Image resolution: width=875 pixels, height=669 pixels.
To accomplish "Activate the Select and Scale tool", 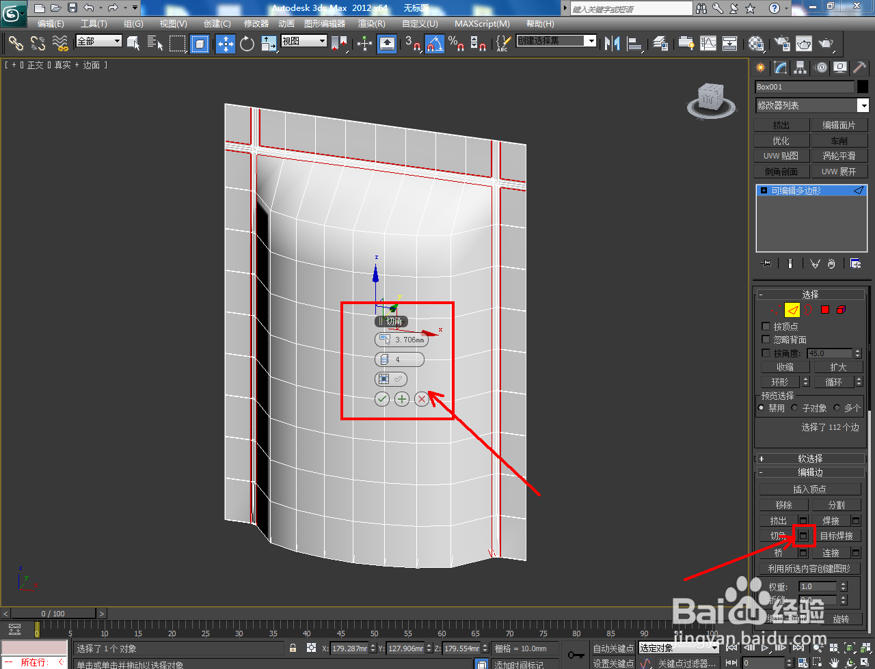I will point(269,44).
